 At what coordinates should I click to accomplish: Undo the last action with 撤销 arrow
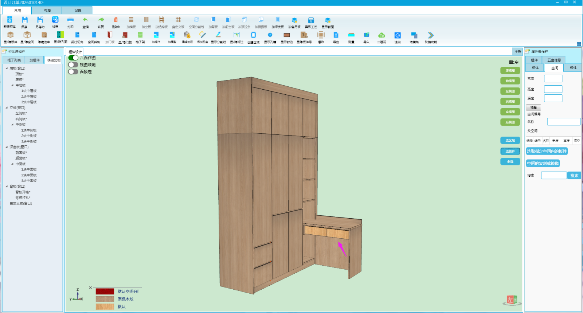click(x=85, y=20)
